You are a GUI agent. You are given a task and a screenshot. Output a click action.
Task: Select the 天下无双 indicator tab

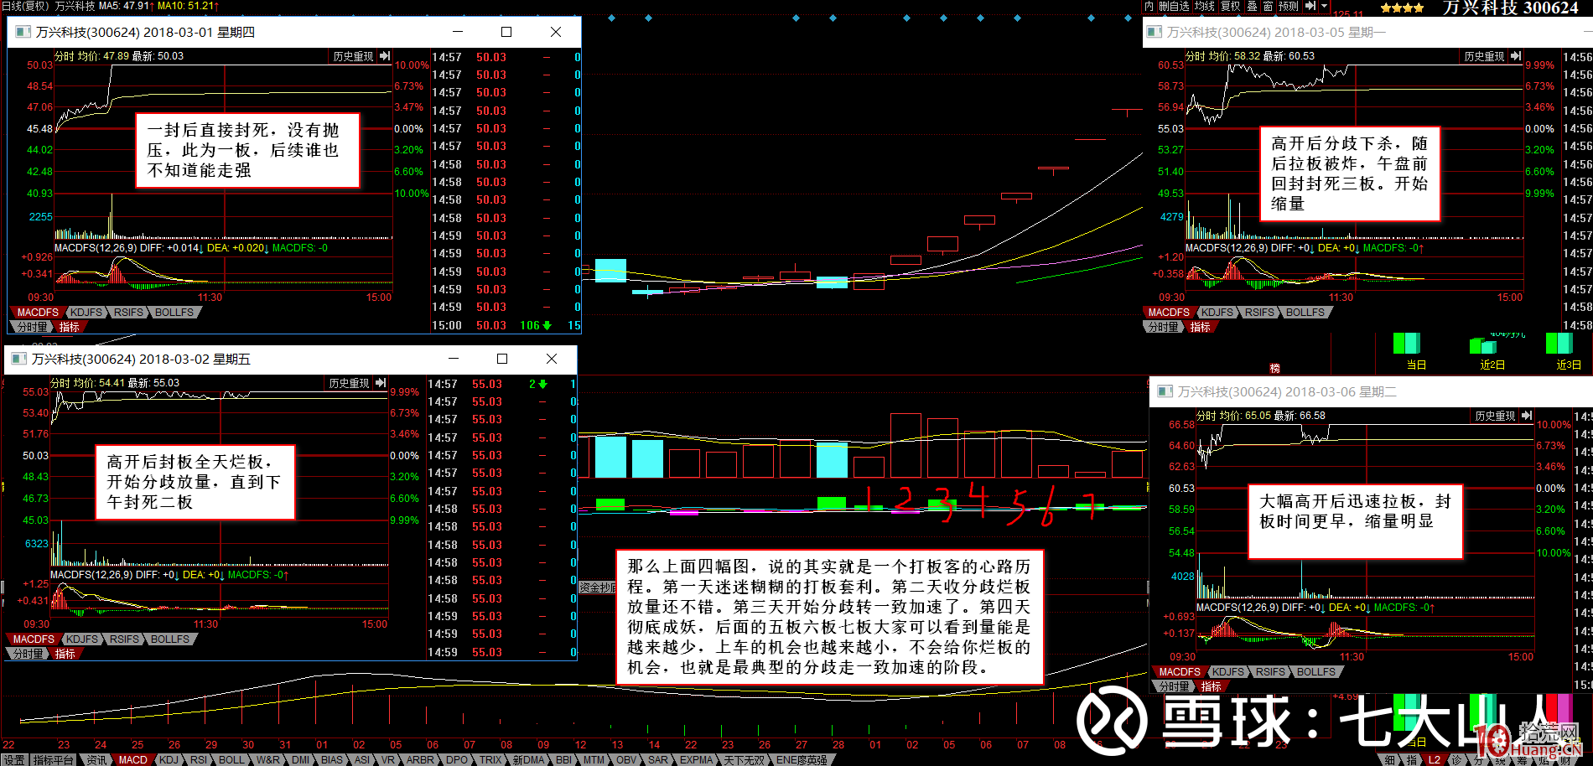745,760
